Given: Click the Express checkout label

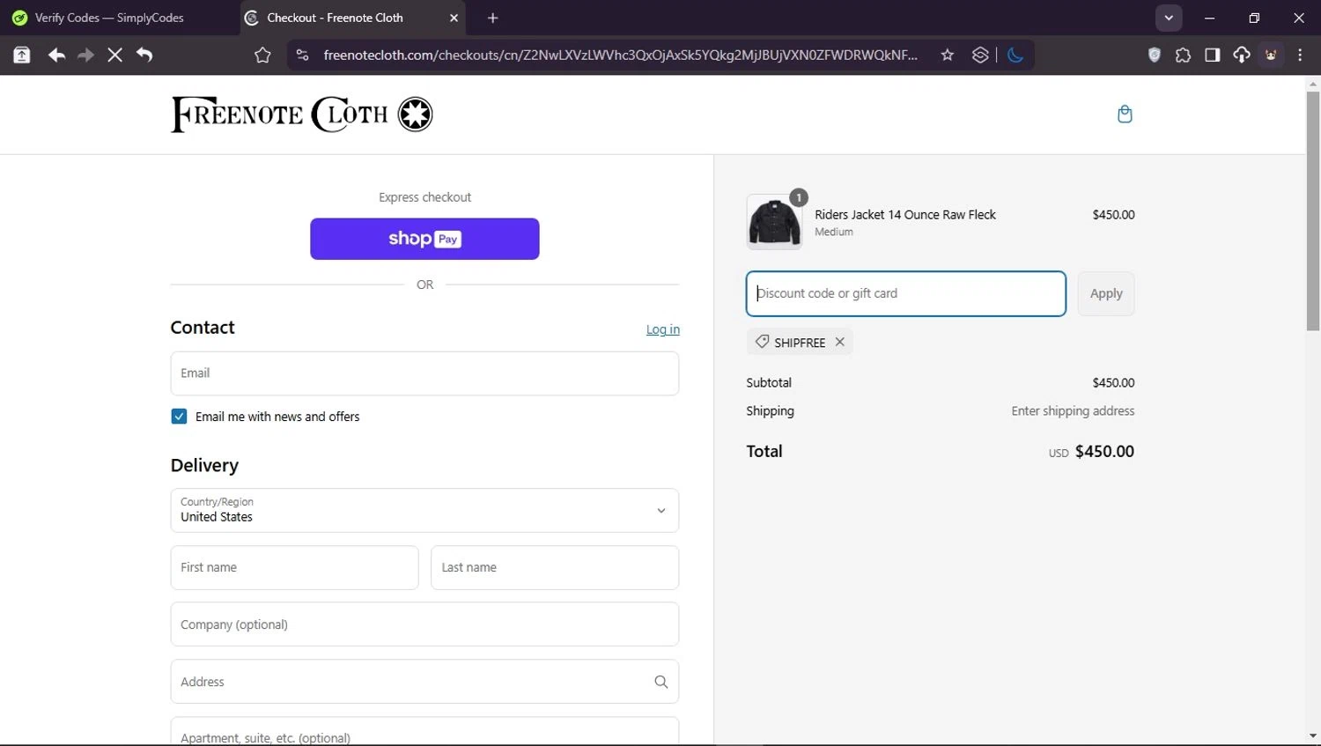Looking at the screenshot, I should point(424,197).
